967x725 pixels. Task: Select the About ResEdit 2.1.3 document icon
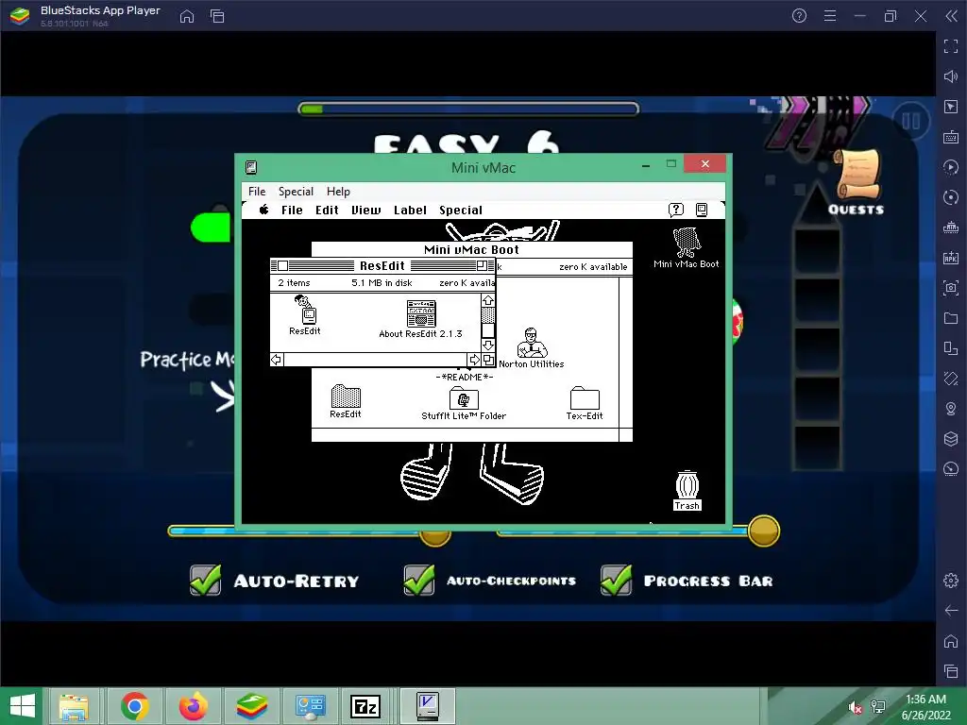tap(421, 313)
